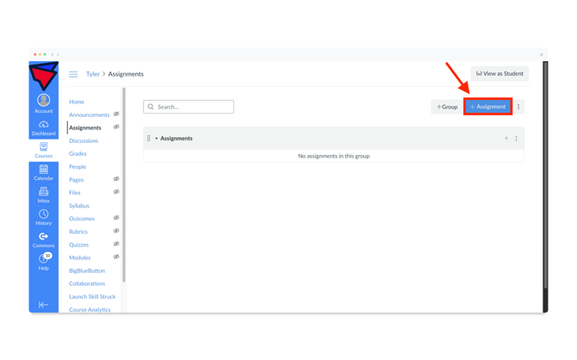Open Rubrics in course menu
The width and height of the screenshot is (577, 360).
(78, 232)
